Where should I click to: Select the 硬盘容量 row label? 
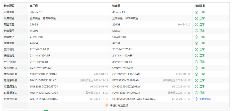pyautogui.click(x=9, y=25)
